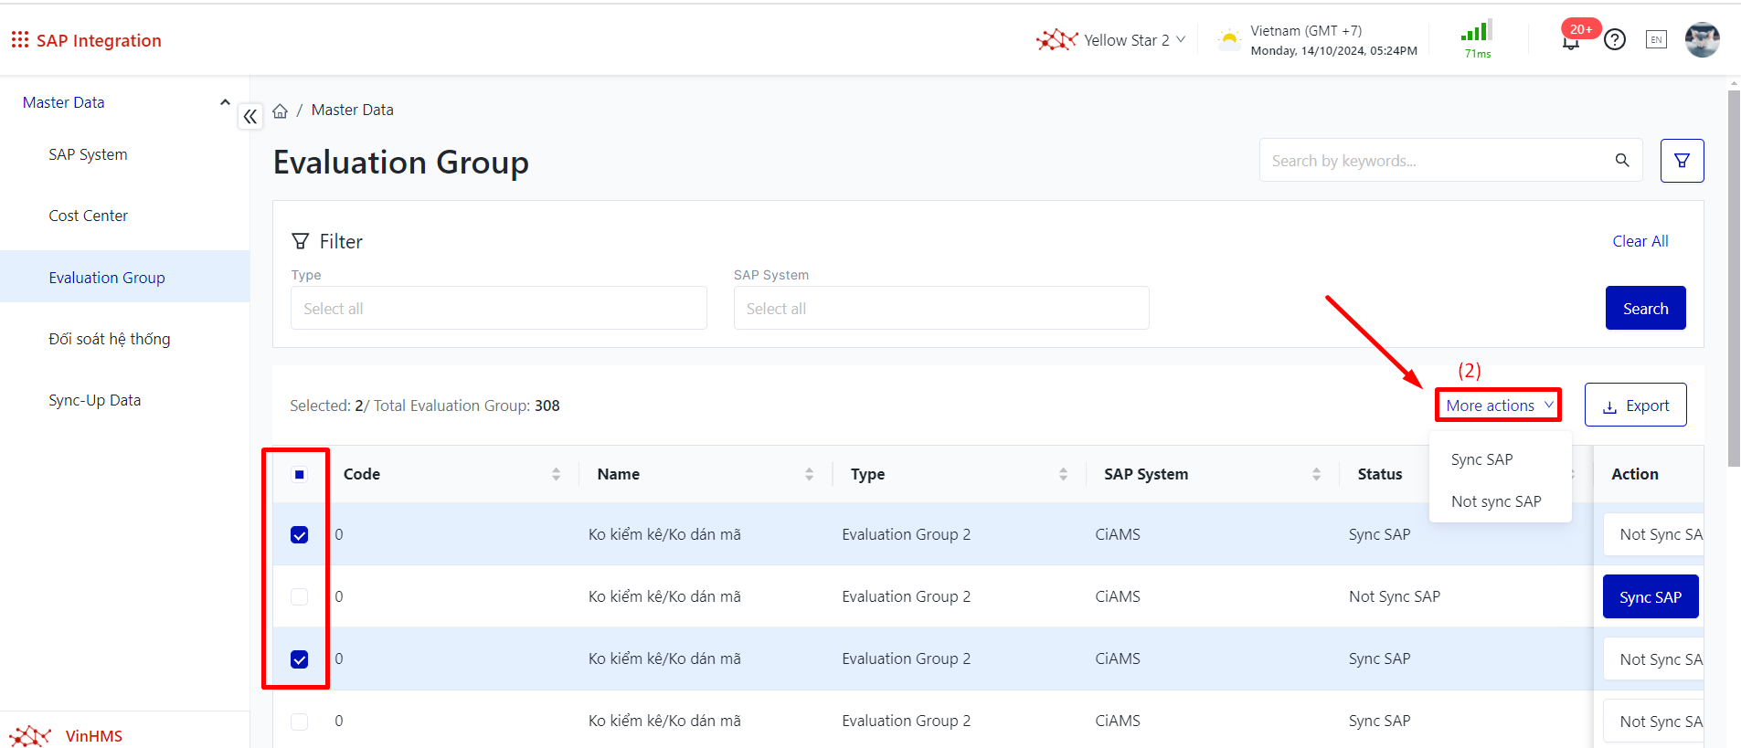This screenshot has width=1741, height=748.
Task: Switch language using the EN icon
Action: (x=1656, y=39)
